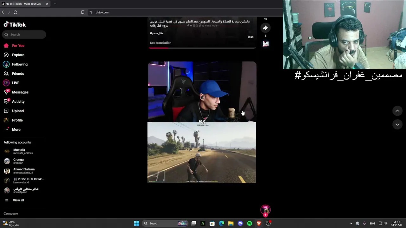This screenshot has height=228, width=406.
Task: Open the karem.el.abd account
Action: pyautogui.click(x=24, y=180)
